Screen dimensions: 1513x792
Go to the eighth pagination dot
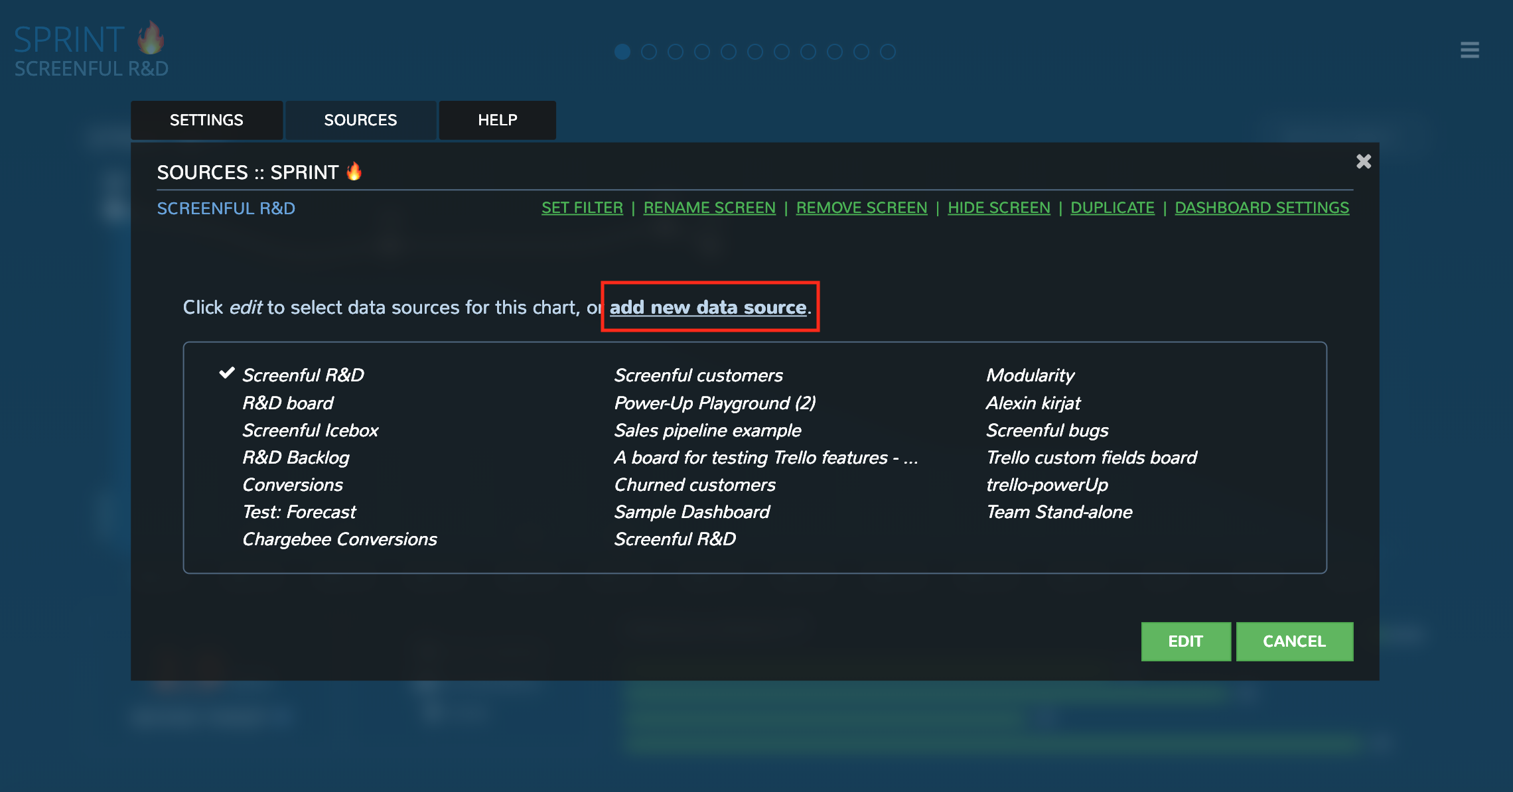[x=808, y=52]
